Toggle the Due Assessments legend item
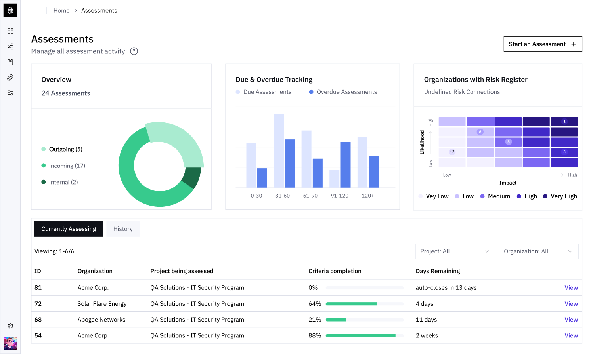Viewport: 593px width, 354px height. tap(264, 92)
